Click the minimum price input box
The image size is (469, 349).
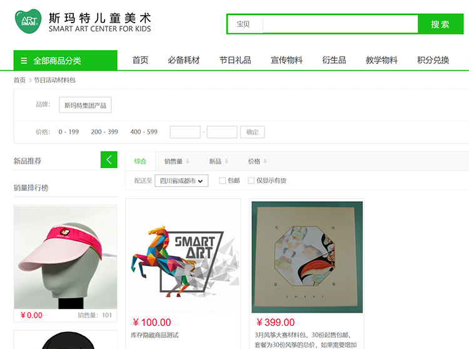tap(185, 132)
